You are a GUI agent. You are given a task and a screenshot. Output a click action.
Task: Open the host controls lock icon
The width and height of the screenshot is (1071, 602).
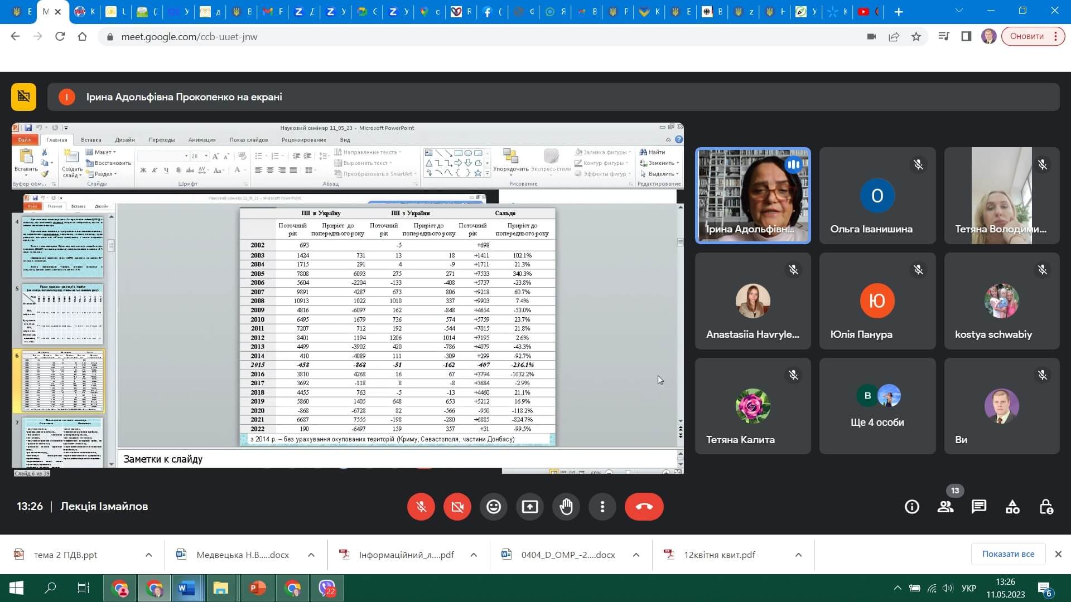click(x=1046, y=507)
